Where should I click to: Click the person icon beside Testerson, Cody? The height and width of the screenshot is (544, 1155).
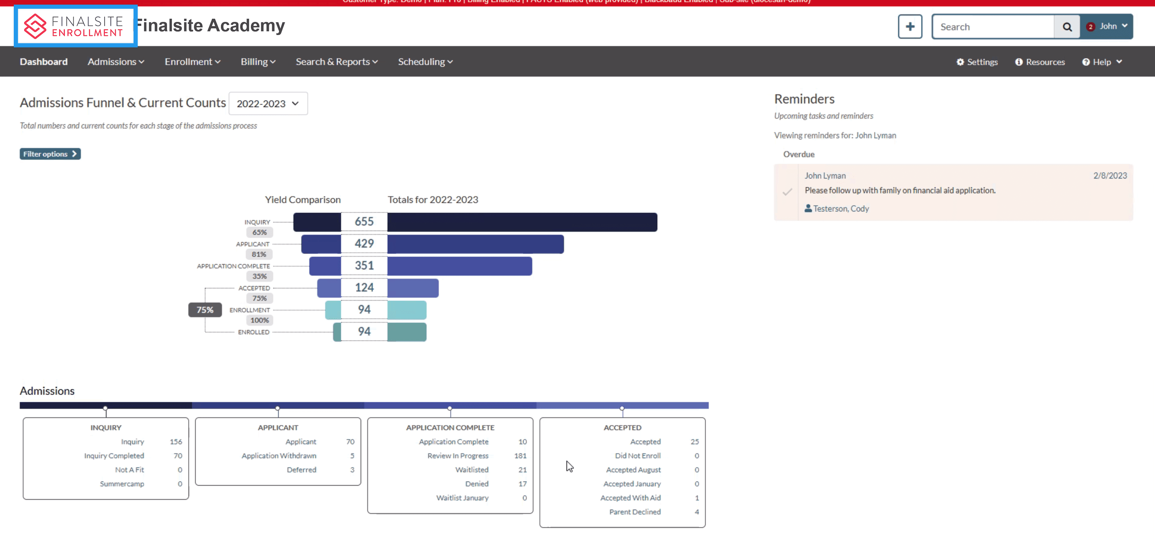808,208
